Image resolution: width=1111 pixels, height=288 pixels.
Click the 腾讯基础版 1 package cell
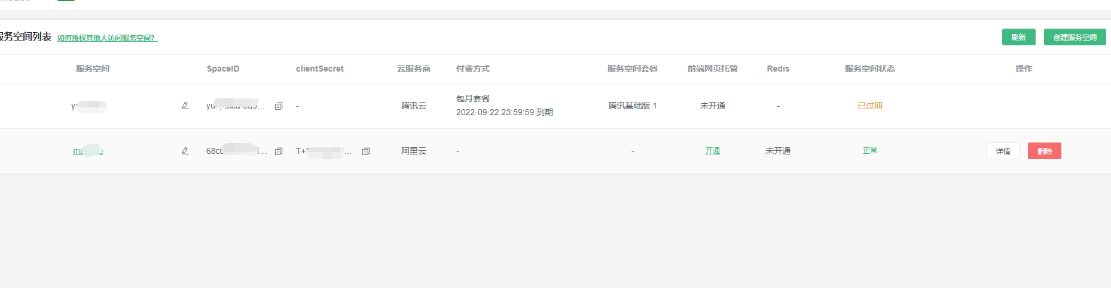pos(633,106)
